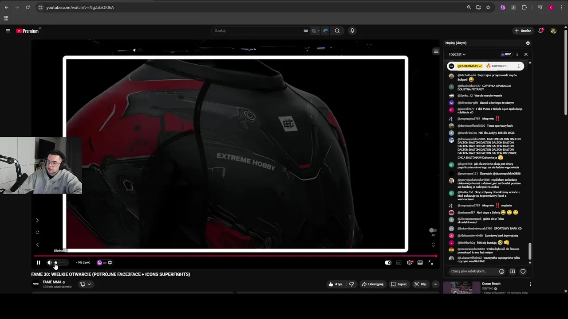This screenshot has height=319, width=568.
Task: Turn on subtitles with the captions button
Action: (x=399, y=263)
